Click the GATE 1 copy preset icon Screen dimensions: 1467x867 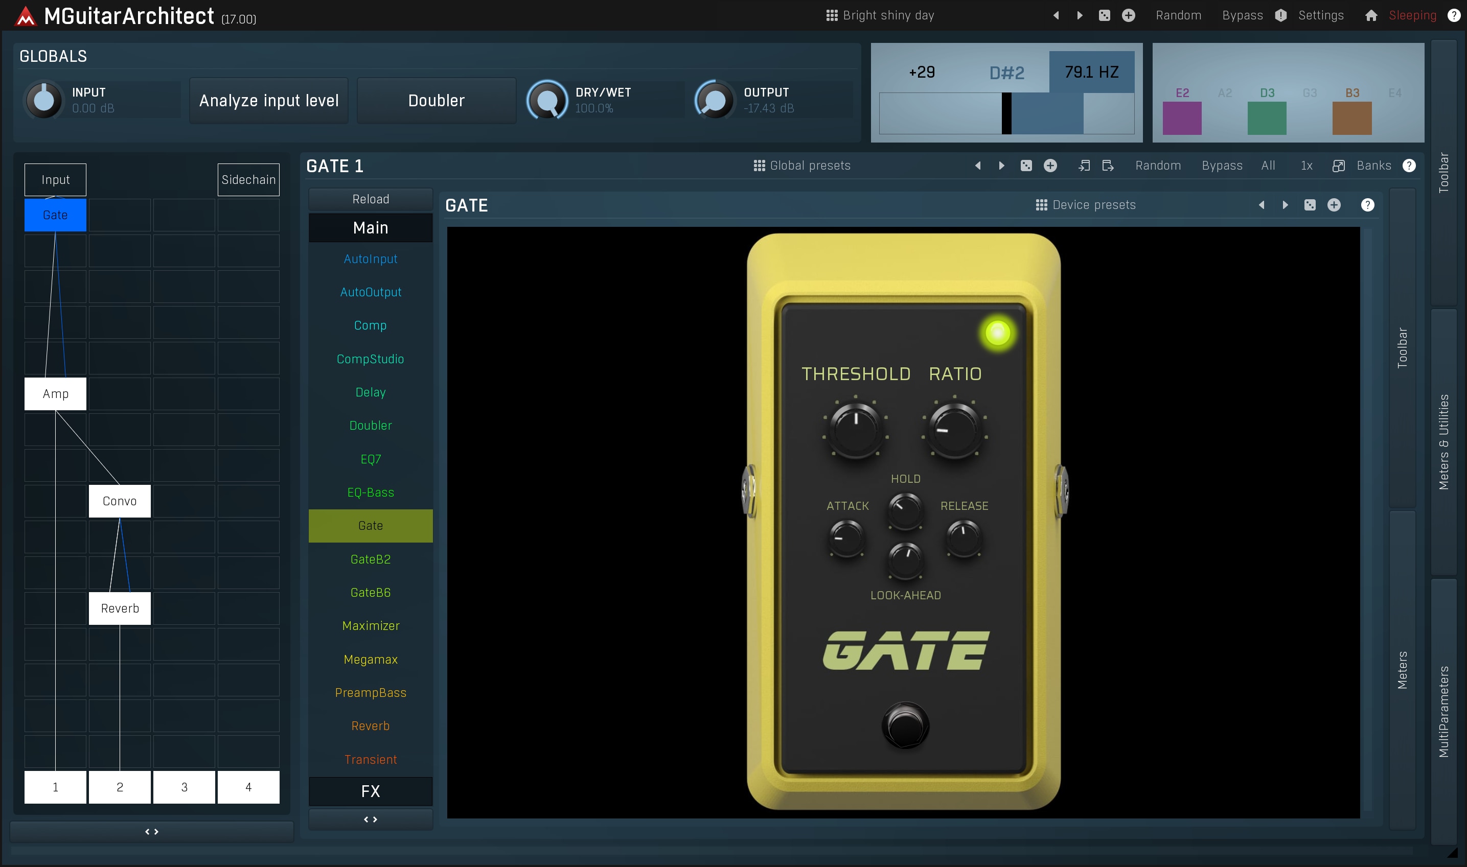click(1084, 166)
